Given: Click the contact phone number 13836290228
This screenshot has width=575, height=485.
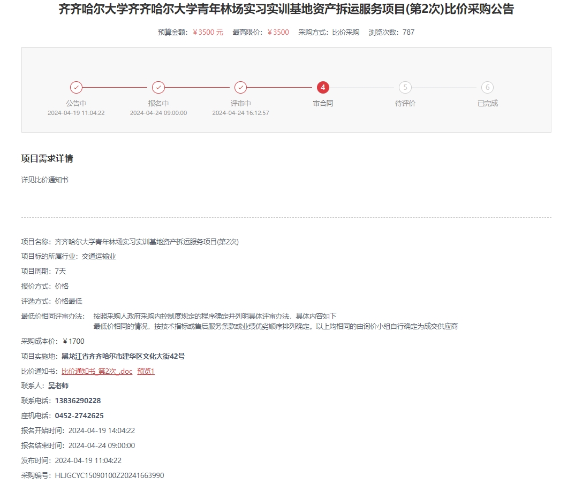Looking at the screenshot, I should pyautogui.click(x=78, y=401).
